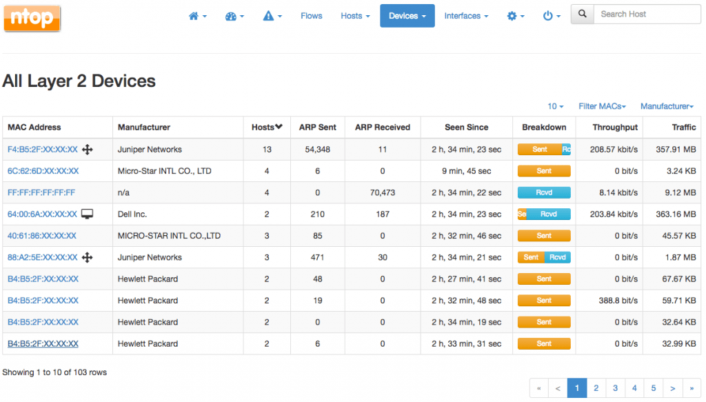This screenshot has width=706, height=402.
Task: Open the Hosts menu in navbar
Action: [x=355, y=16]
